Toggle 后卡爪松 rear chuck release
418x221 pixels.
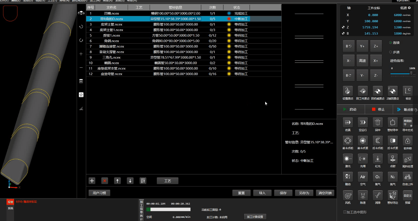pyautogui.click(x=378, y=141)
